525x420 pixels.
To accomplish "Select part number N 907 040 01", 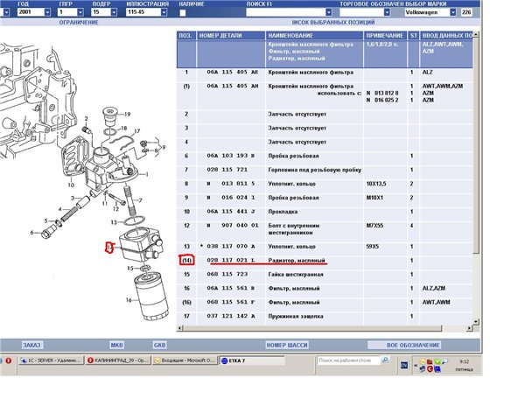I will click(233, 226).
